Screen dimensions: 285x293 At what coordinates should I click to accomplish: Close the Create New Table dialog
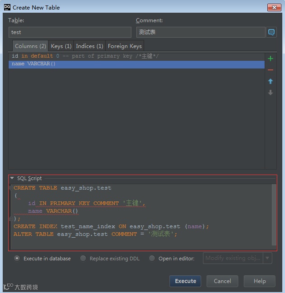click(274, 7)
